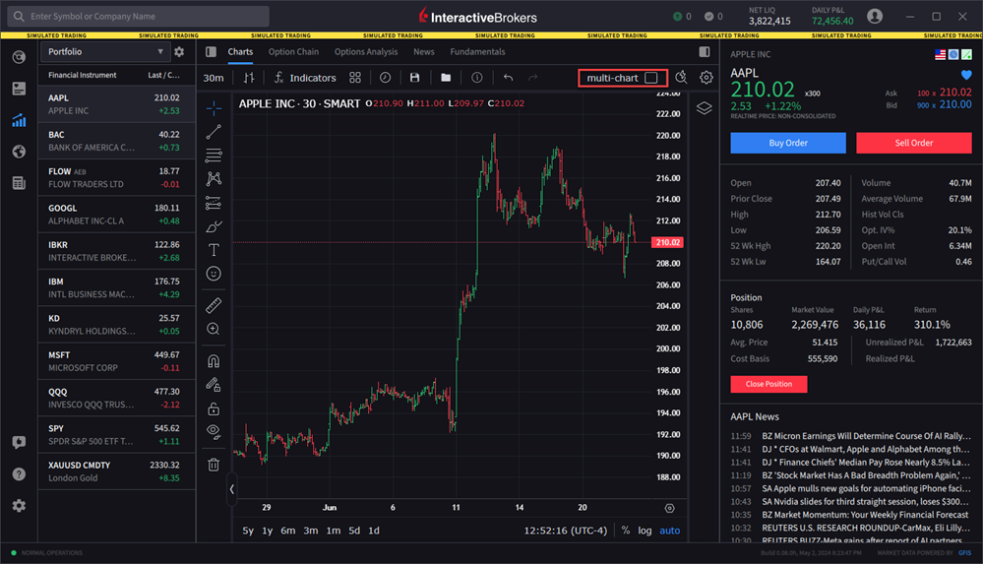Toggle the right side panel icon

(705, 51)
